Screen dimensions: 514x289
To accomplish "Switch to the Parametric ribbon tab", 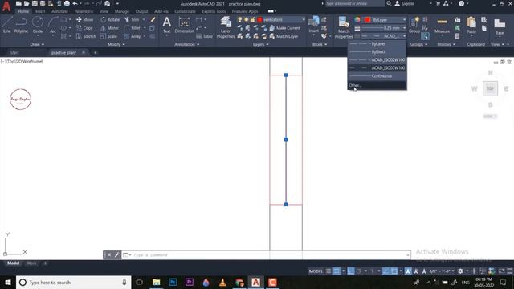I will coord(84,11).
